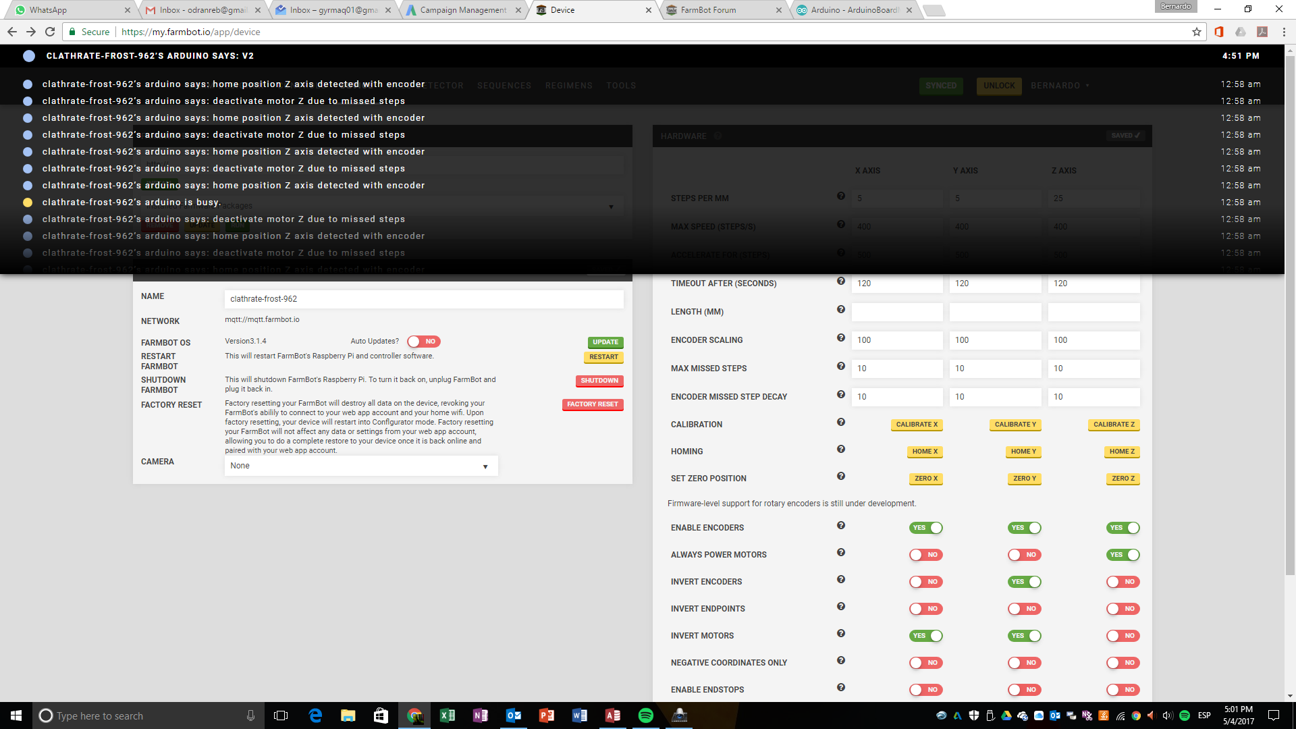This screenshot has height=729, width=1296.
Task: Switch to the WhatsApp browser tab
Action: click(71, 10)
